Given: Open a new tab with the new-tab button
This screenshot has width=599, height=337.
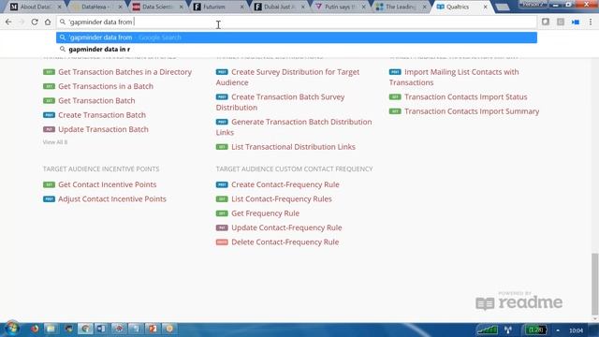Looking at the screenshot, I should [x=502, y=7].
